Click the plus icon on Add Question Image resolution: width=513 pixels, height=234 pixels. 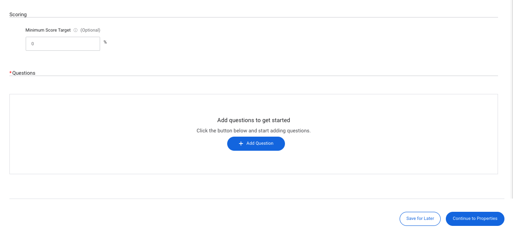[x=241, y=143]
